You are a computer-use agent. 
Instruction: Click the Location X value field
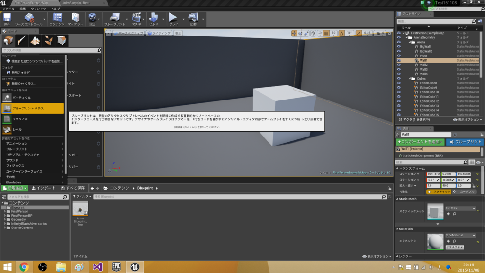(433, 174)
